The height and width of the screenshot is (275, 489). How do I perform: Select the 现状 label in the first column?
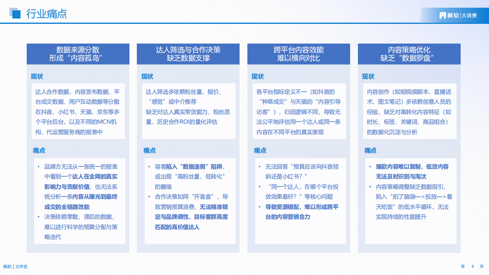point(37,76)
